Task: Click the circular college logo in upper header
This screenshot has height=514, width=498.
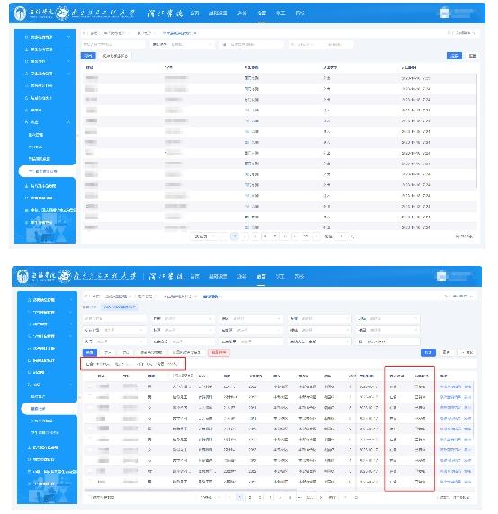Action: (x=21, y=13)
